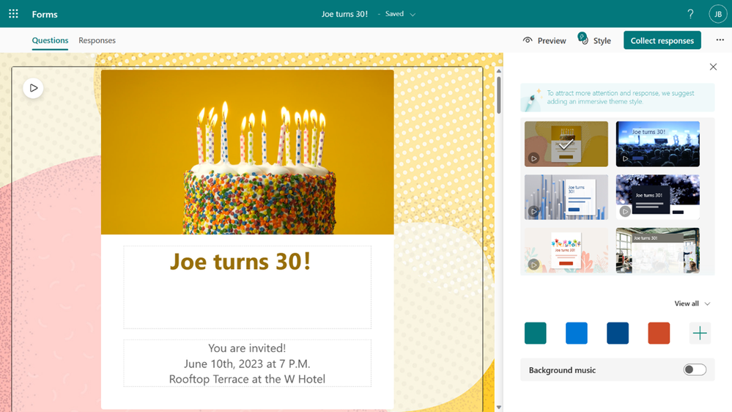Click the form title "Joe turns 30!" heading
732x412 pixels.
[240, 261]
